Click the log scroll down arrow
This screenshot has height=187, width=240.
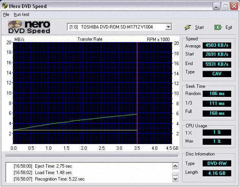point(175,179)
